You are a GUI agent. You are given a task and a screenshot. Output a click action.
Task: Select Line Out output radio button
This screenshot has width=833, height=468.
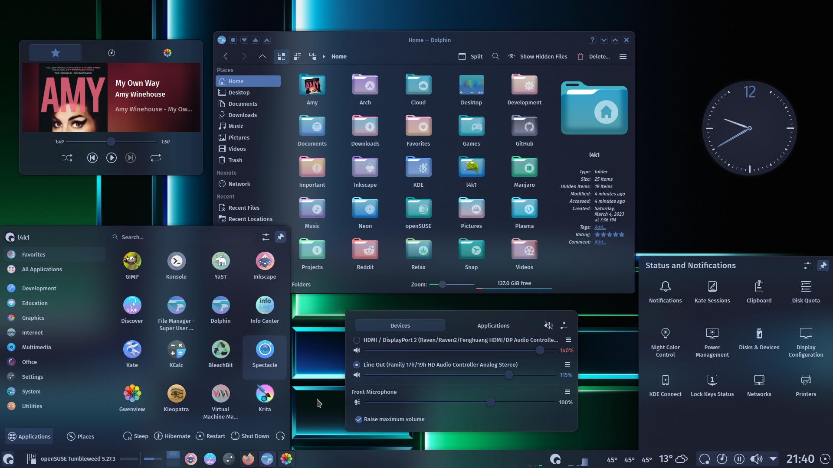(357, 365)
